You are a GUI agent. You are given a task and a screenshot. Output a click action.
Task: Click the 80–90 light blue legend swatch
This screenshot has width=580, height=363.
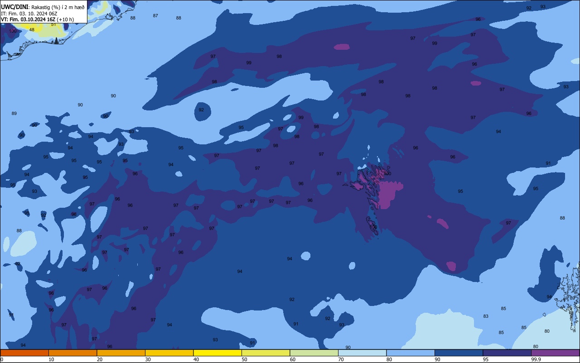tap(411, 353)
